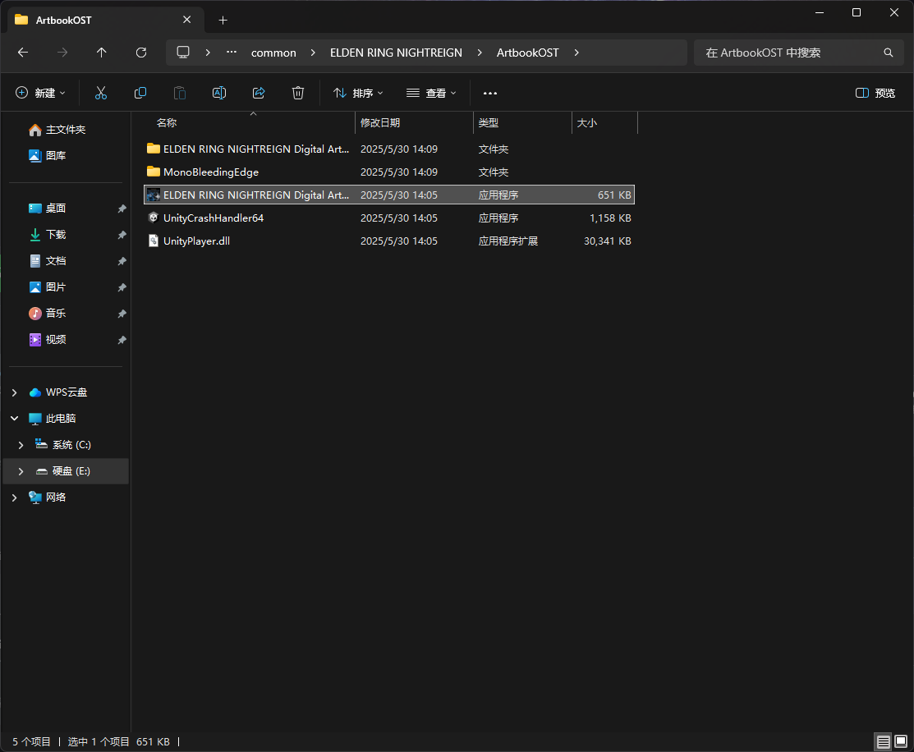Screen dimensions: 914x752
Task: Select the UnityCrashHandler64 file
Action: pos(388,218)
